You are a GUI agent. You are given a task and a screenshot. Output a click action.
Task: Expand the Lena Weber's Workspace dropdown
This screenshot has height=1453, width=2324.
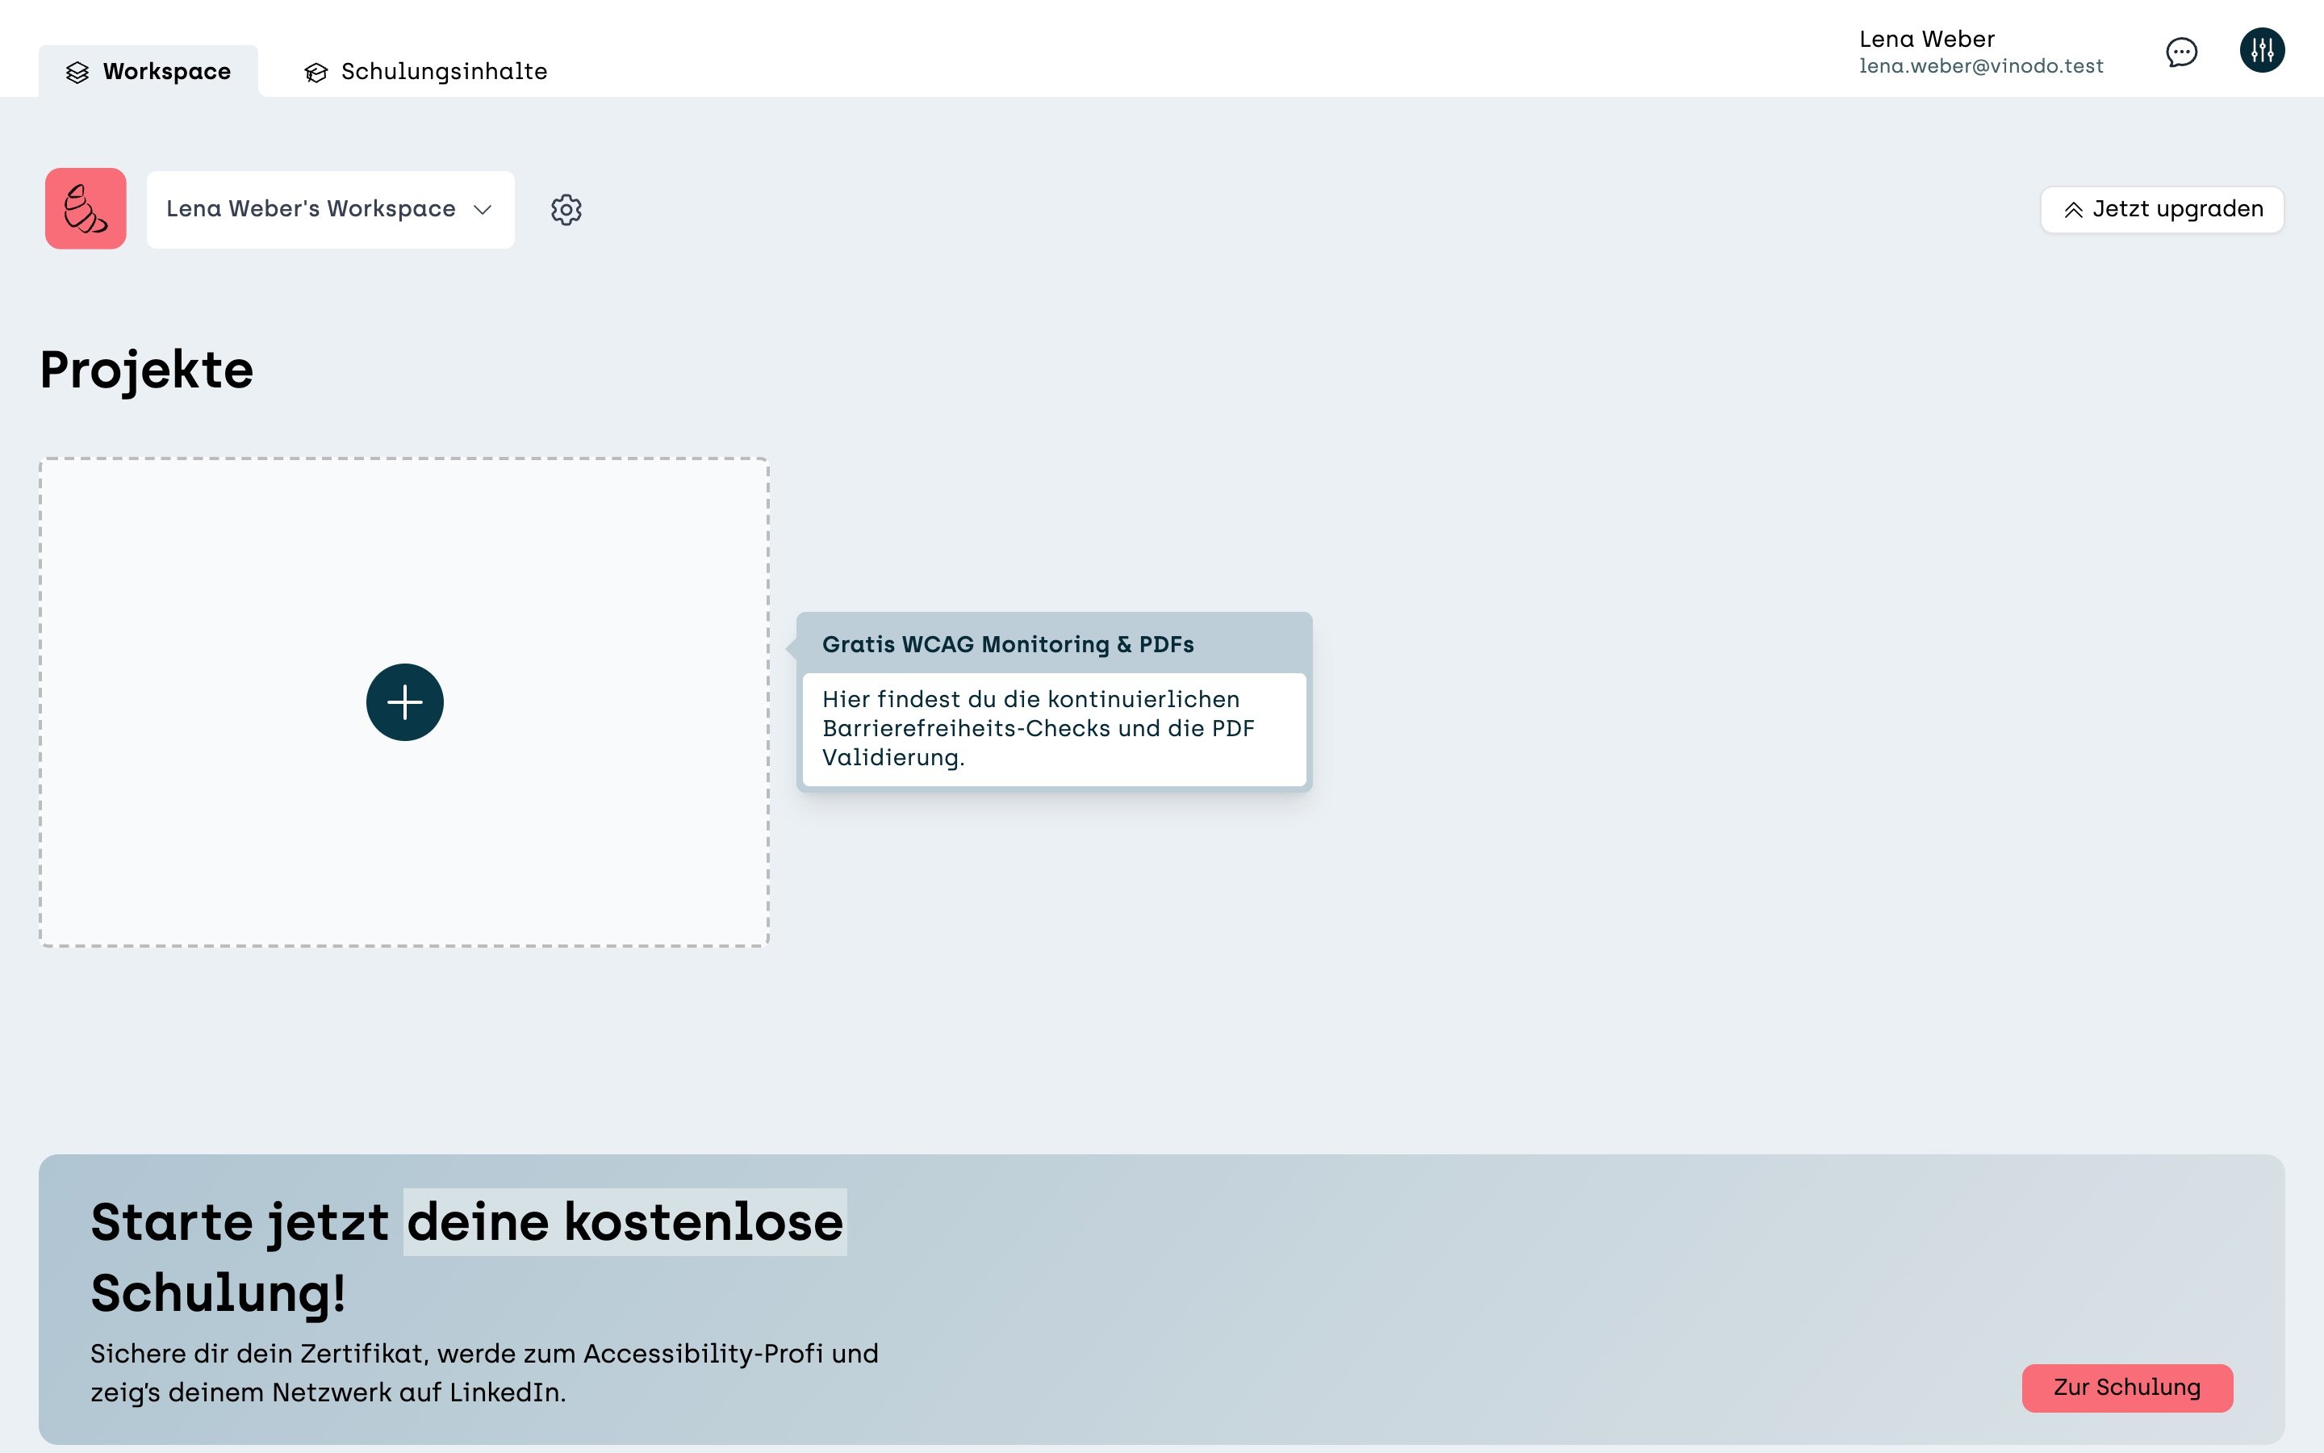pyautogui.click(x=330, y=210)
